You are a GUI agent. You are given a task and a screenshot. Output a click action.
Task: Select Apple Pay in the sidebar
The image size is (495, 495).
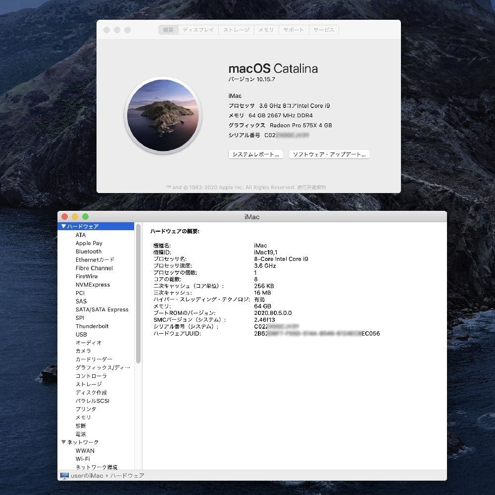coord(89,243)
